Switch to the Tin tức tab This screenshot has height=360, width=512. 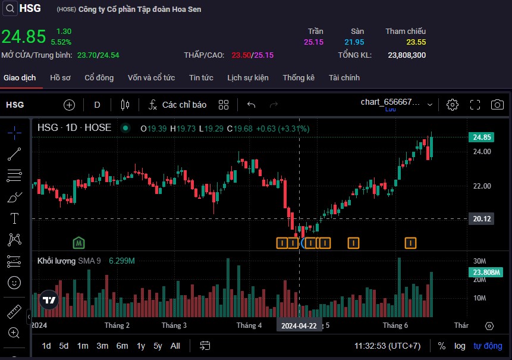click(201, 78)
